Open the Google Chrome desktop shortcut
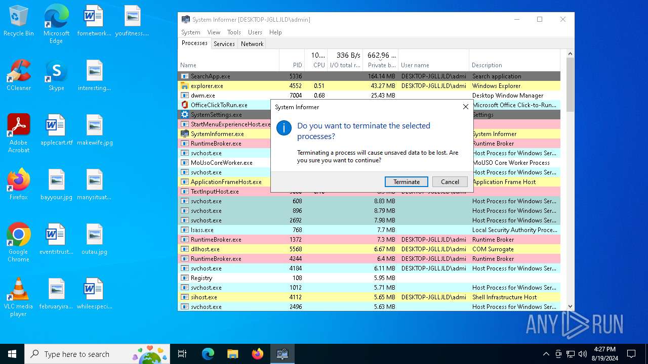 pyautogui.click(x=19, y=242)
